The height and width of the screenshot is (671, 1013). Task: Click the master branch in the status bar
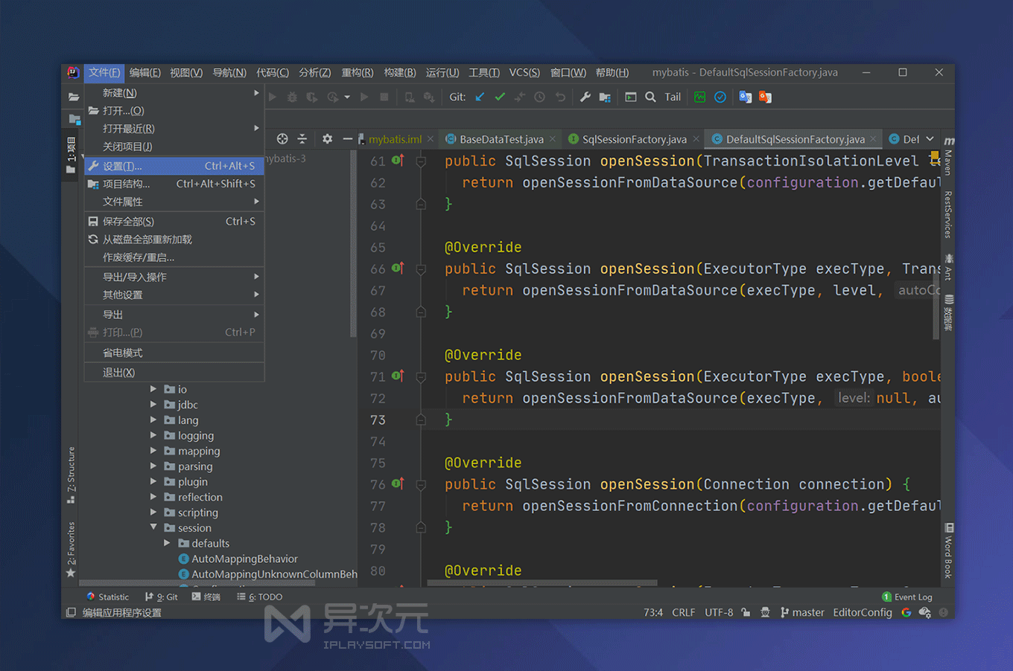807,612
